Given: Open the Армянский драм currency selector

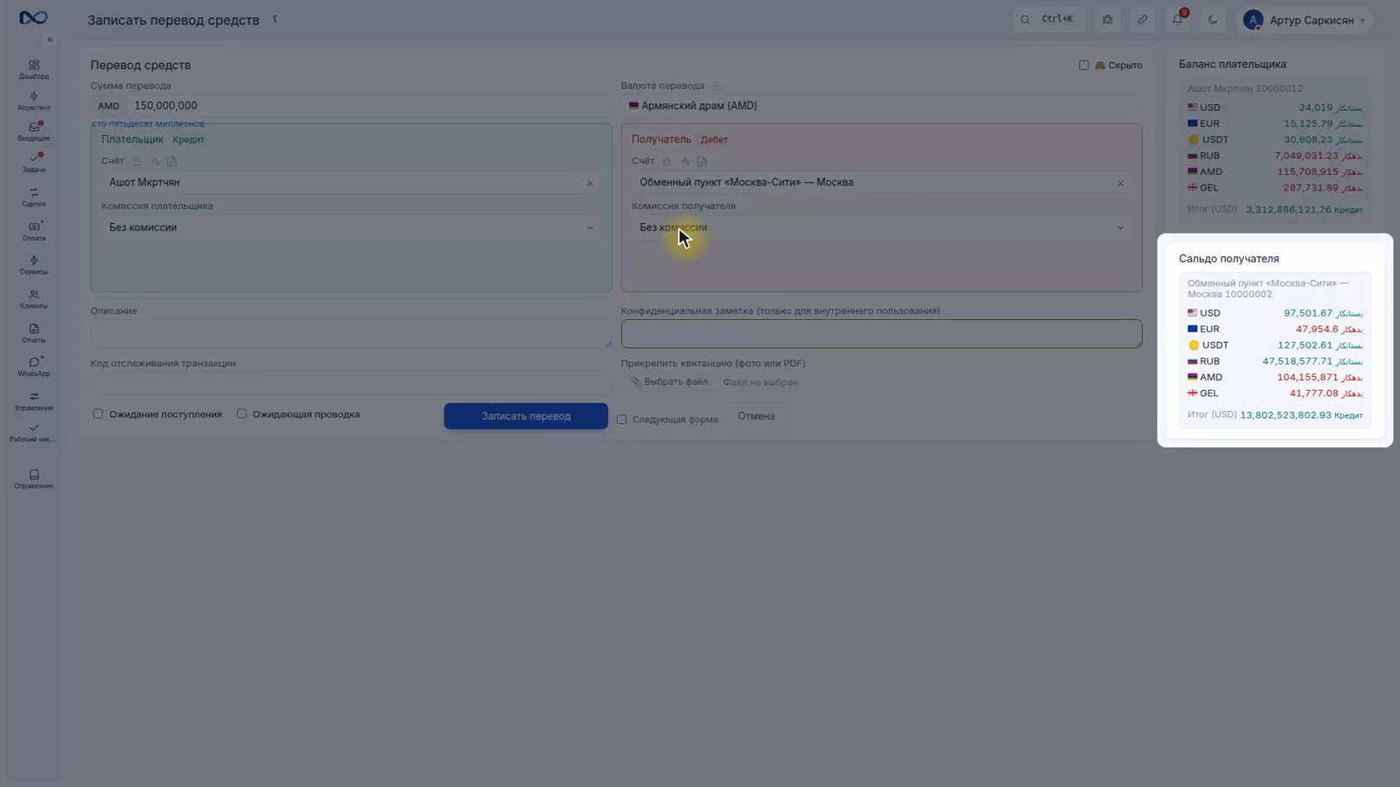Looking at the screenshot, I should click(881, 106).
